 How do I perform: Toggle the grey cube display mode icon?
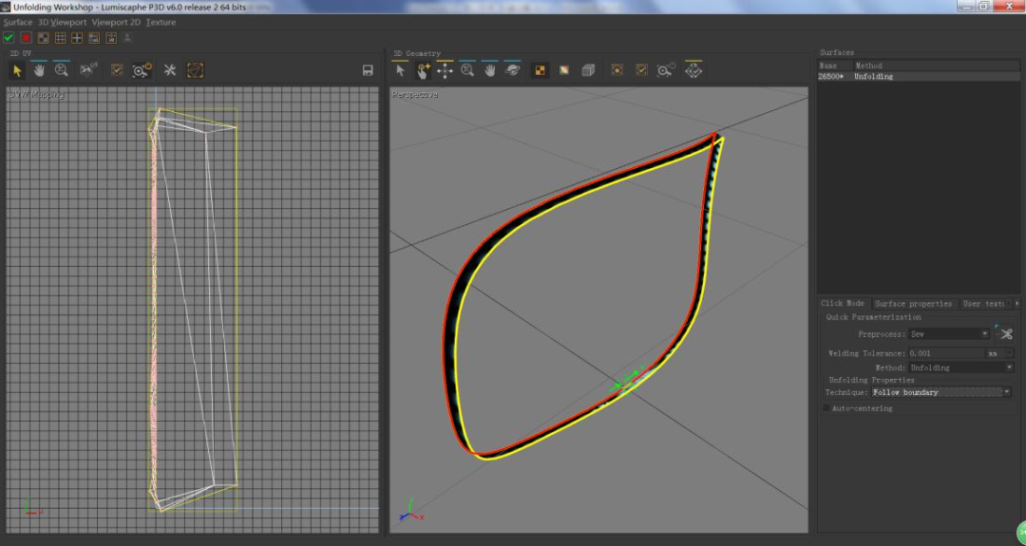(588, 70)
